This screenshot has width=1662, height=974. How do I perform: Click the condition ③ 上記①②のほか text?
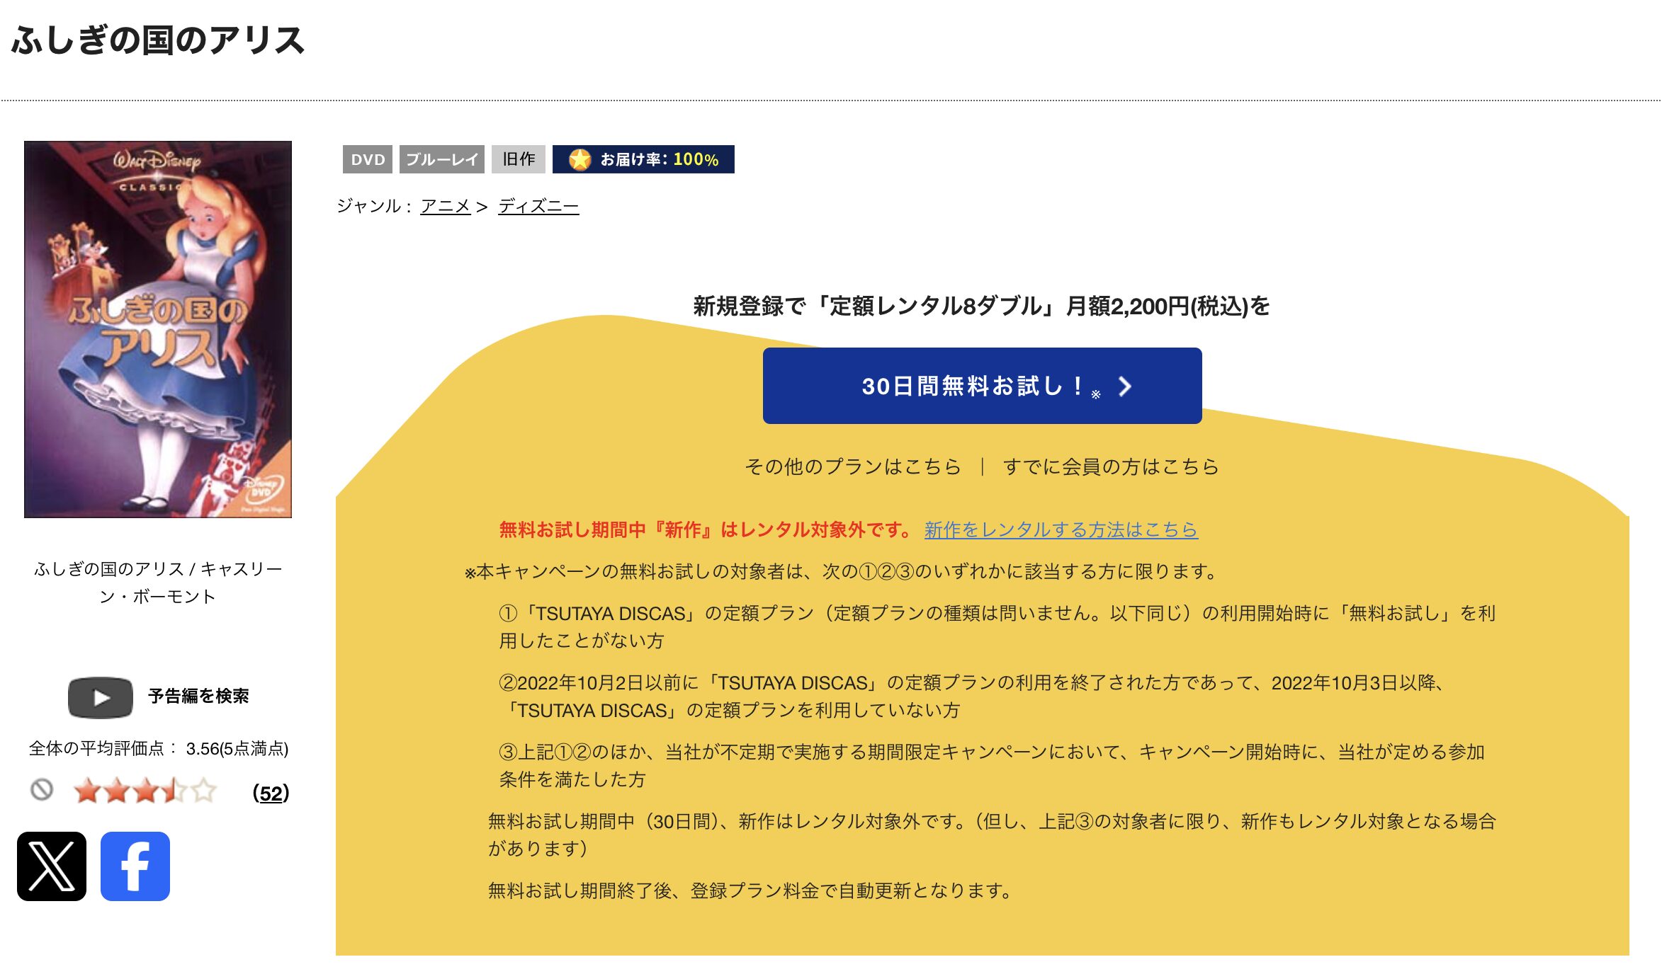click(x=992, y=765)
